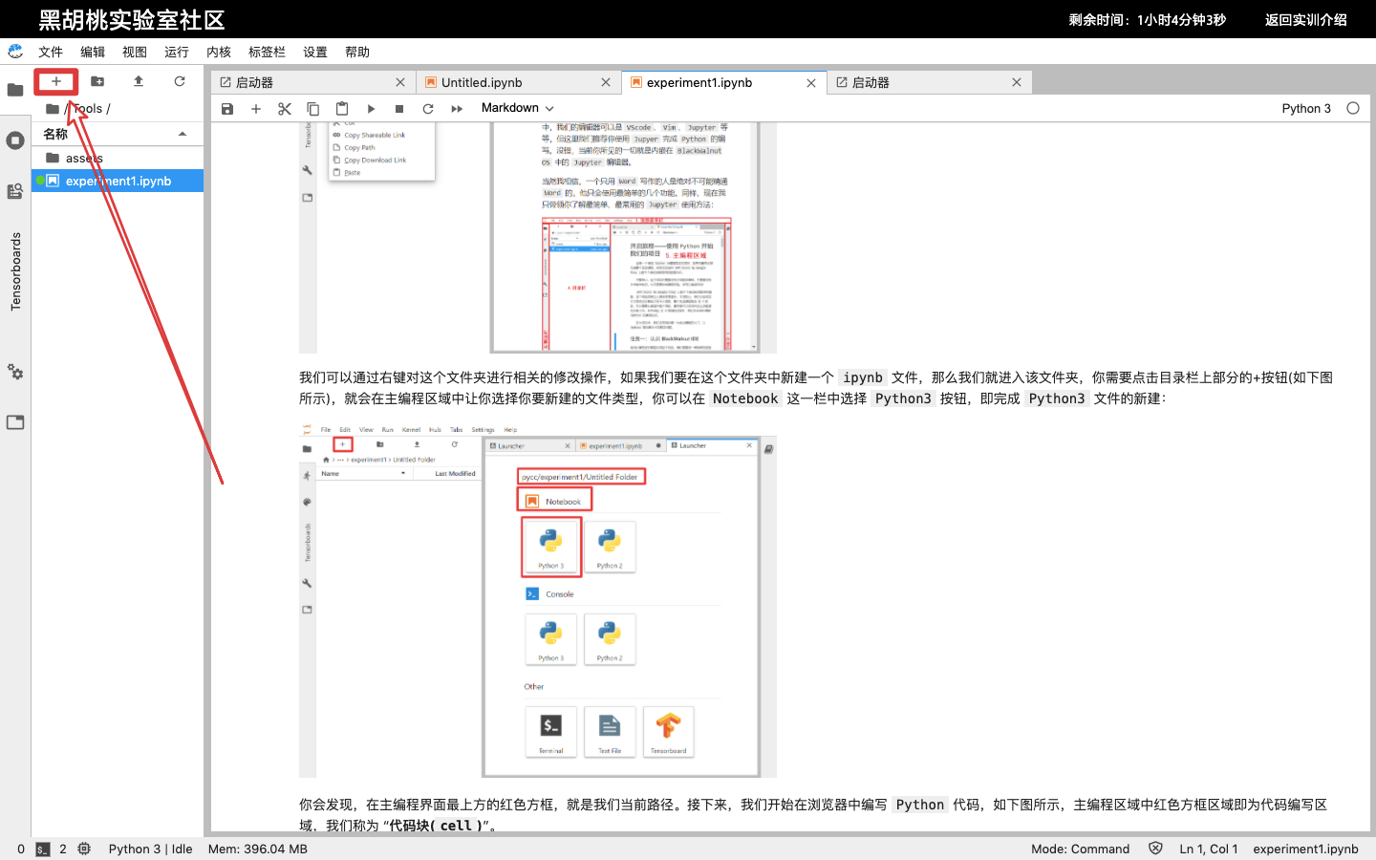
Task: Click the kernel status circle indicator
Action: tap(1353, 108)
